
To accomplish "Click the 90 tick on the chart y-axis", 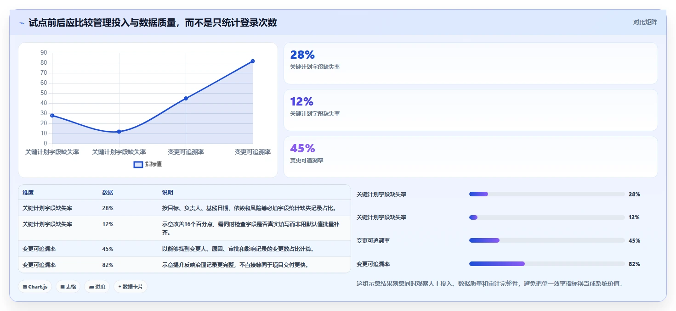I will [44, 53].
